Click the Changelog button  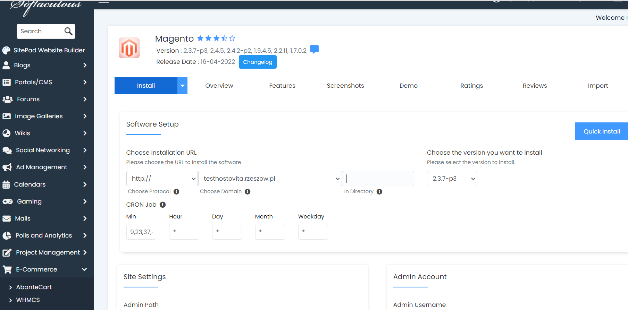258,62
